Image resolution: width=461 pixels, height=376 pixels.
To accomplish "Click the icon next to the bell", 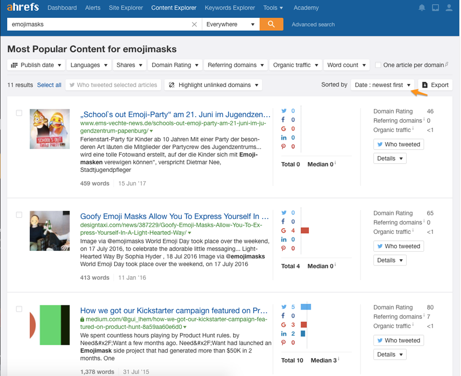I will point(435,8).
